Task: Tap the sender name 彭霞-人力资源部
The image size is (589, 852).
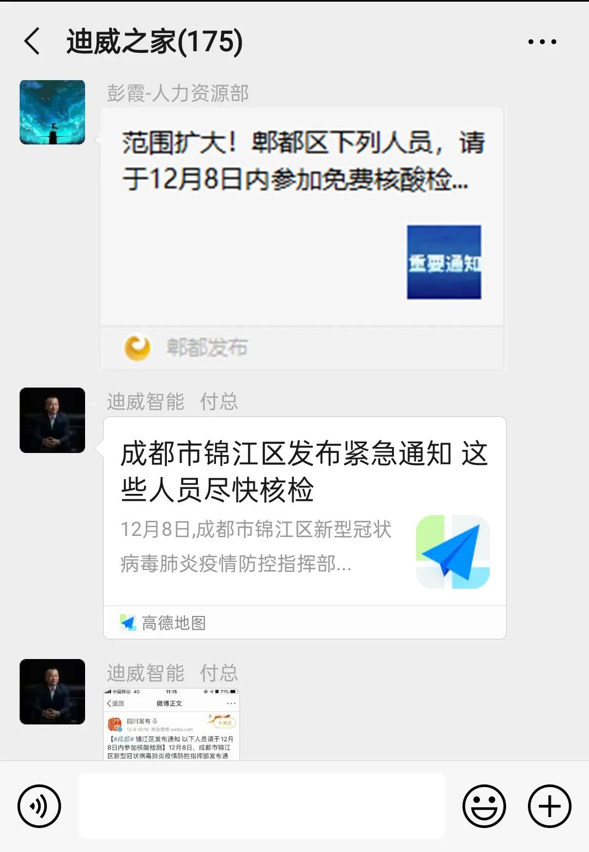Action: click(x=178, y=93)
